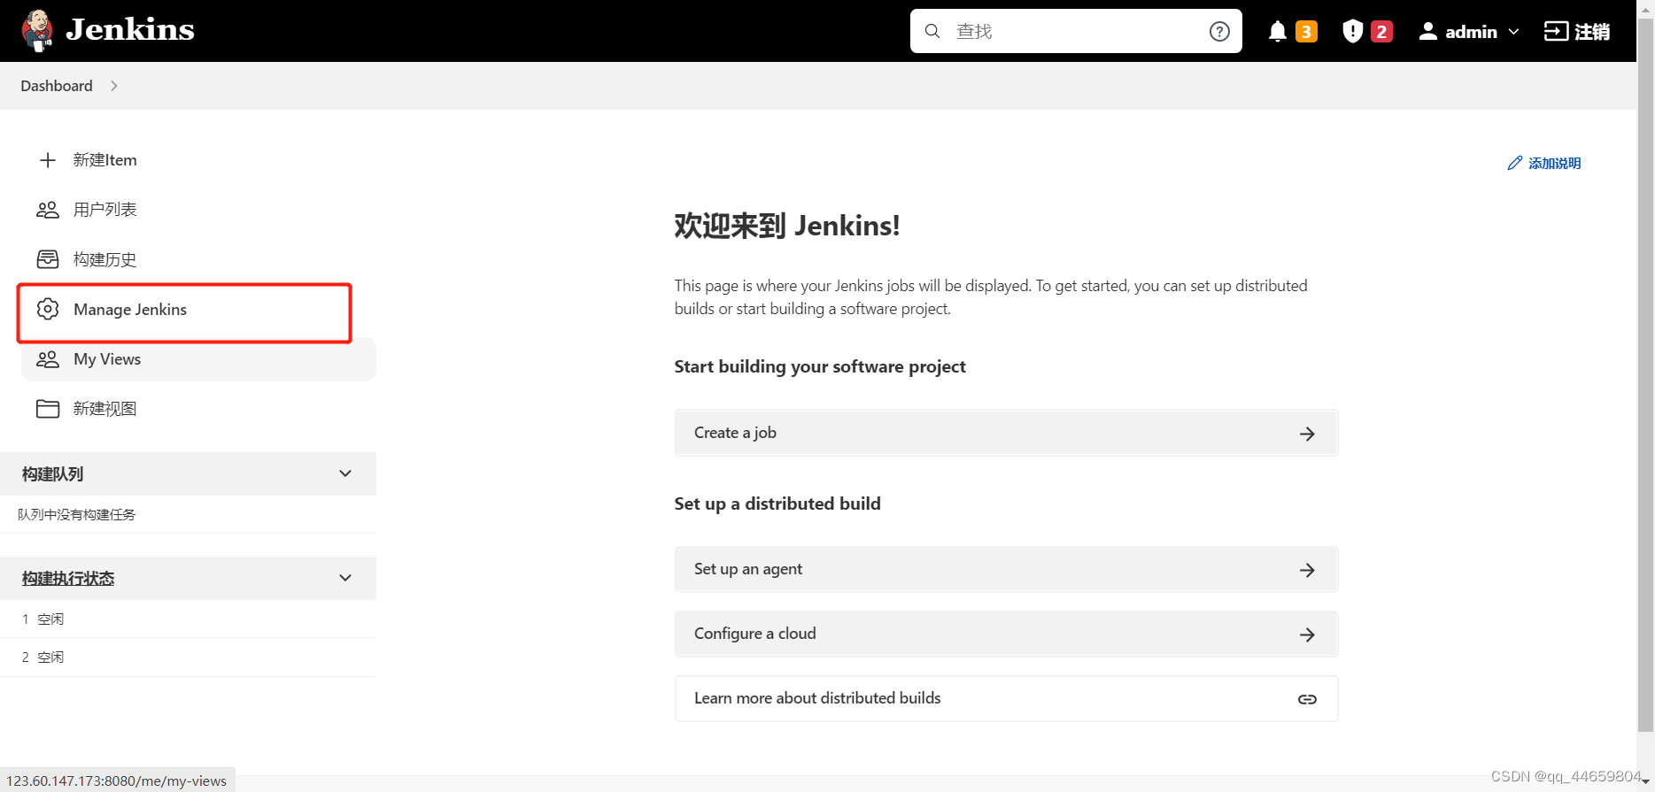Click the 用户列表 people icon

tap(48, 210)
